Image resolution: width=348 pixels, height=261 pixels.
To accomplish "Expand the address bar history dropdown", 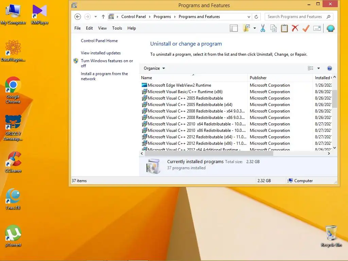I will 249,17.
